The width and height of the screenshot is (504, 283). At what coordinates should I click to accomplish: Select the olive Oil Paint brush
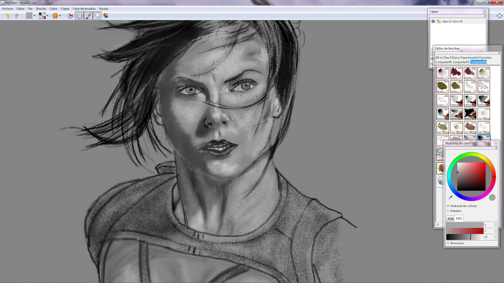point(443,128)
